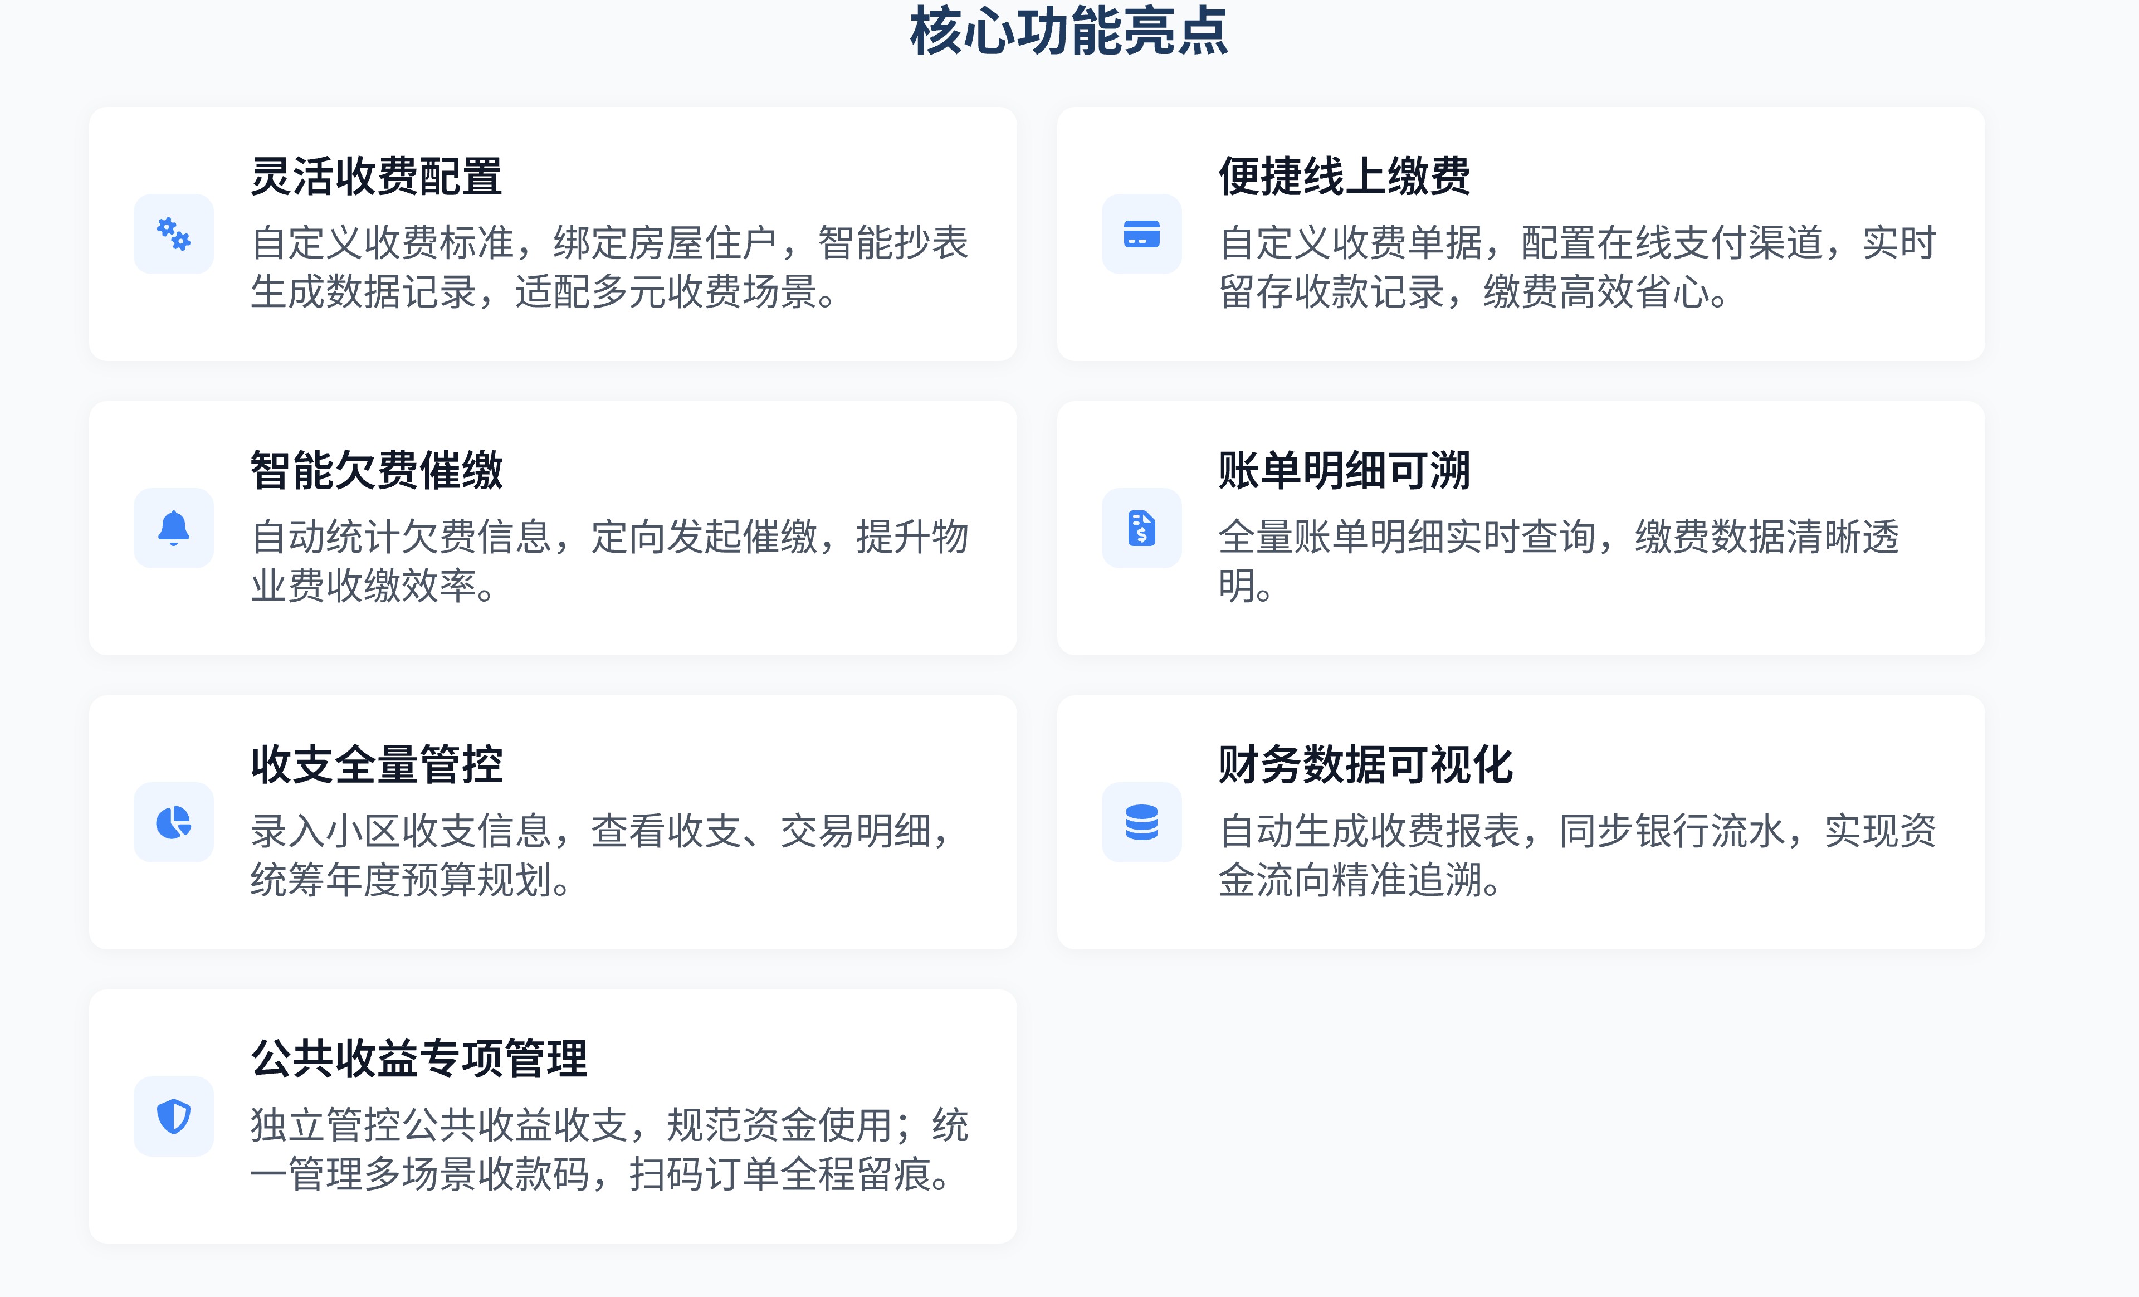This screenshot has width=2139, height=1297.
Task: Click the credit card icon for 便捷线上缴费
Action: (1141, 235)
